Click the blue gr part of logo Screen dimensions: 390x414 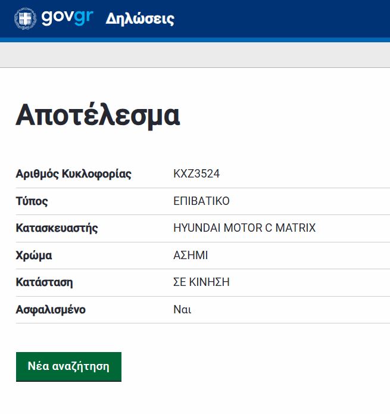(x=84, y=18)
